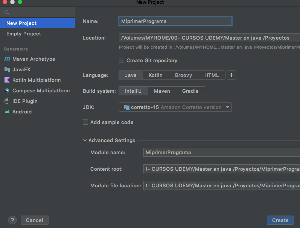300x228 pixels.
Task: Open help with the question mark icon
Action: tap(12, 220)
